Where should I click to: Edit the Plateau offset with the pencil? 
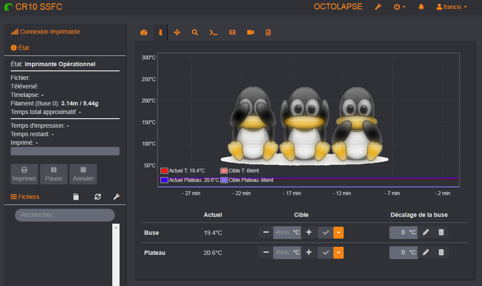pos(426,253)
